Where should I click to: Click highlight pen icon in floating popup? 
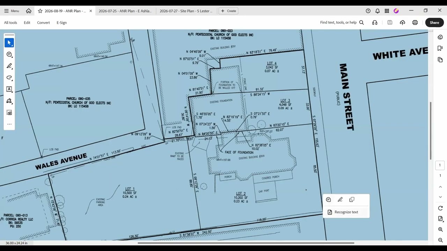(x=340, y=200)
